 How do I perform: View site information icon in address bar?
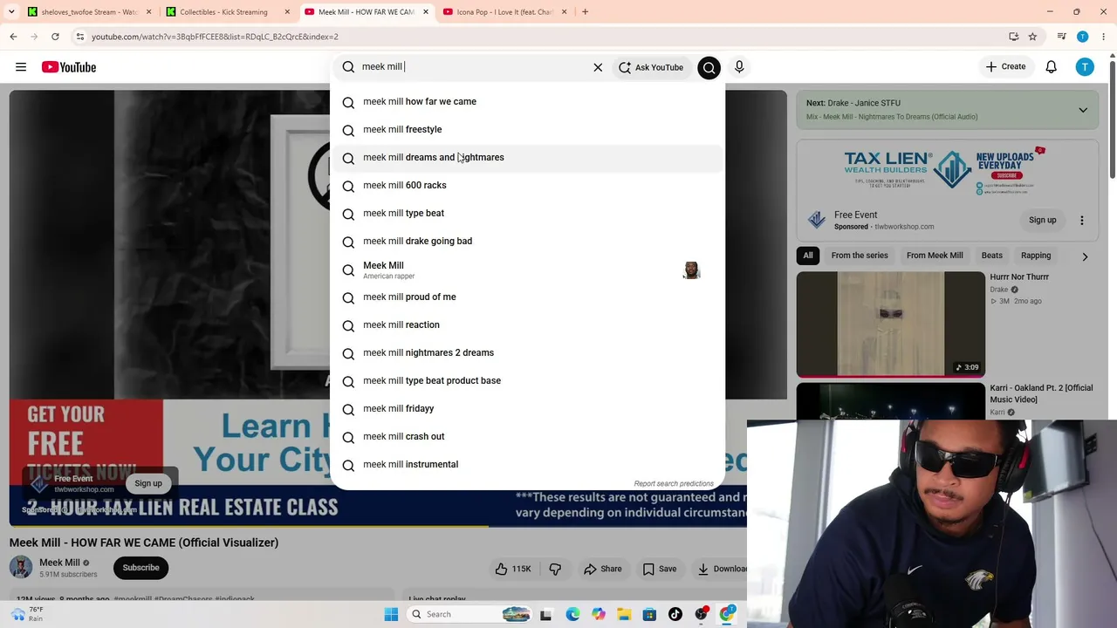click(79, 37)
